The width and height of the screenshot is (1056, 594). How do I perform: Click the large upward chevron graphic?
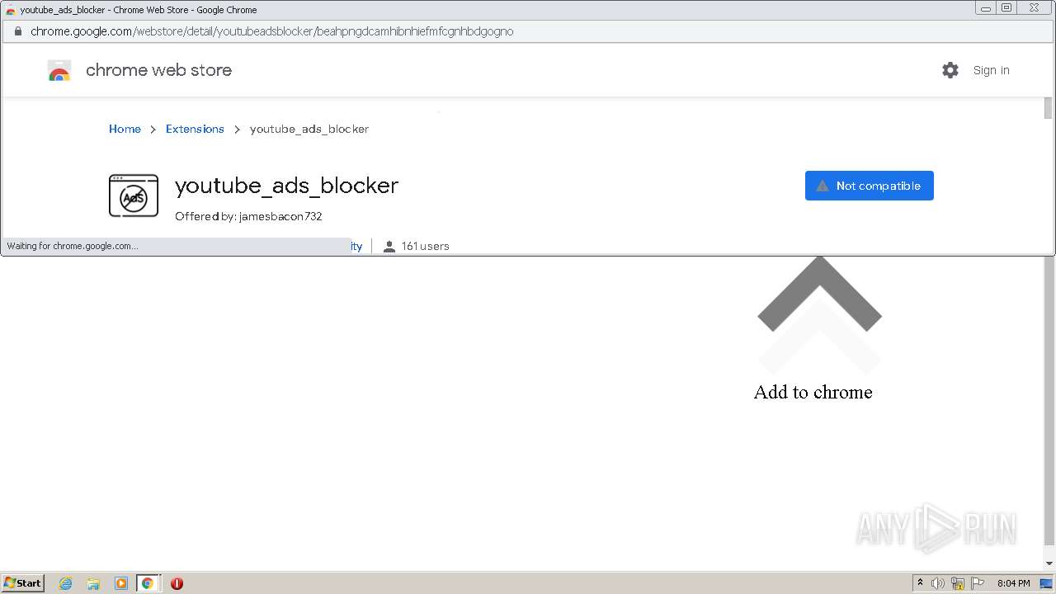(x=819, y=294)
